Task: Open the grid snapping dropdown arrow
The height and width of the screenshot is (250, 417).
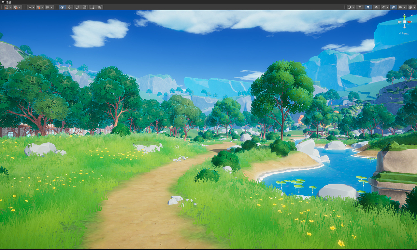Action: 43,7
